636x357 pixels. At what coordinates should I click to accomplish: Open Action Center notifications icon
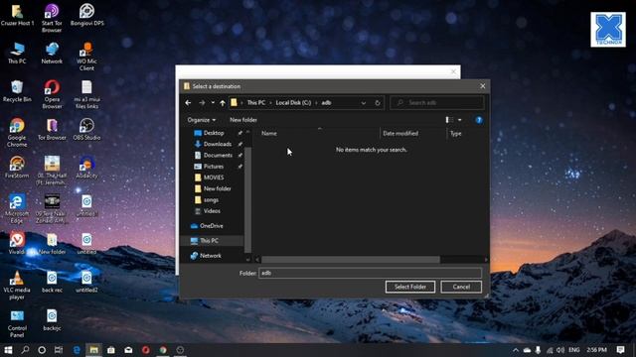coord(620,350)
